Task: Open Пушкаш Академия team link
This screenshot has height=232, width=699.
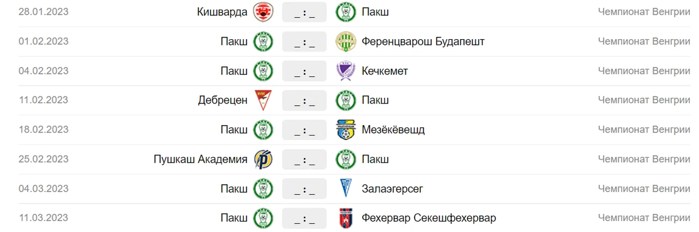Action: tap(201, 159)
